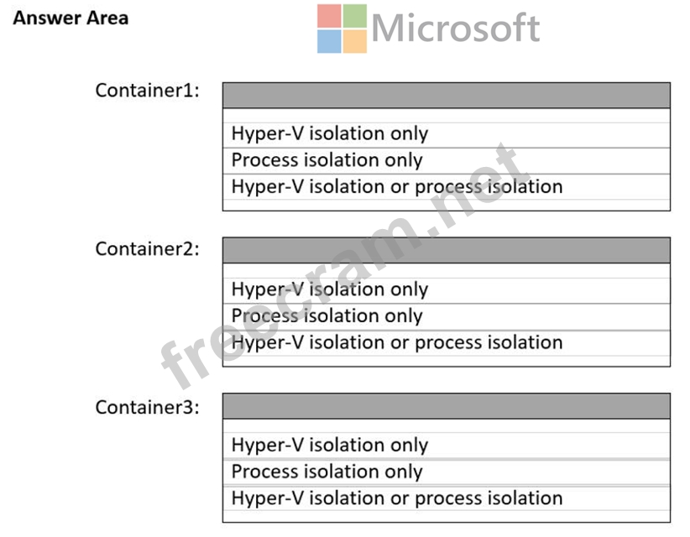
Task: Choose Process isolation only for Container2
Action: (327, 316)
